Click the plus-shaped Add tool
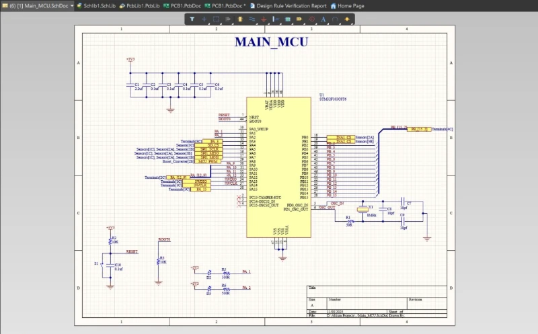This screenshot has height=334, width=538. click(x=204, y=19)
